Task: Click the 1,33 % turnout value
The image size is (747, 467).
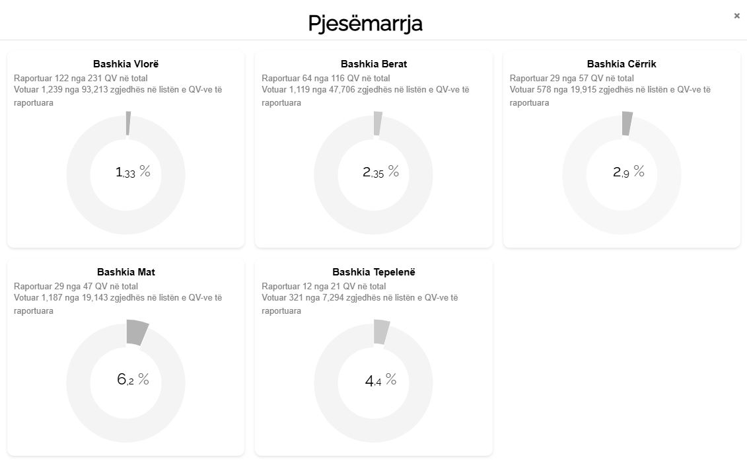Action: (133, 172)
